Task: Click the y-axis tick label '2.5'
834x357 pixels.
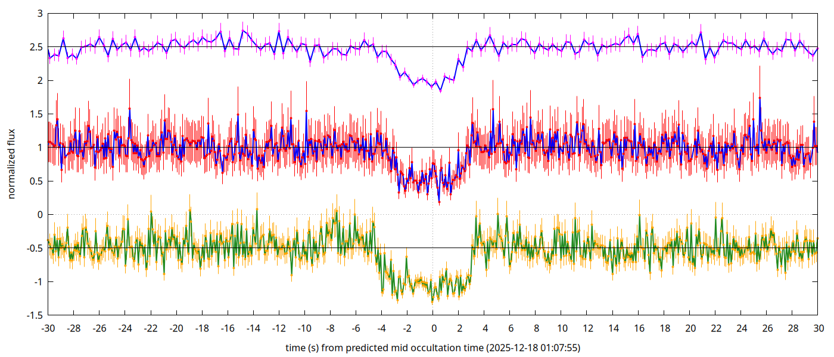Action: pos(35,47)
